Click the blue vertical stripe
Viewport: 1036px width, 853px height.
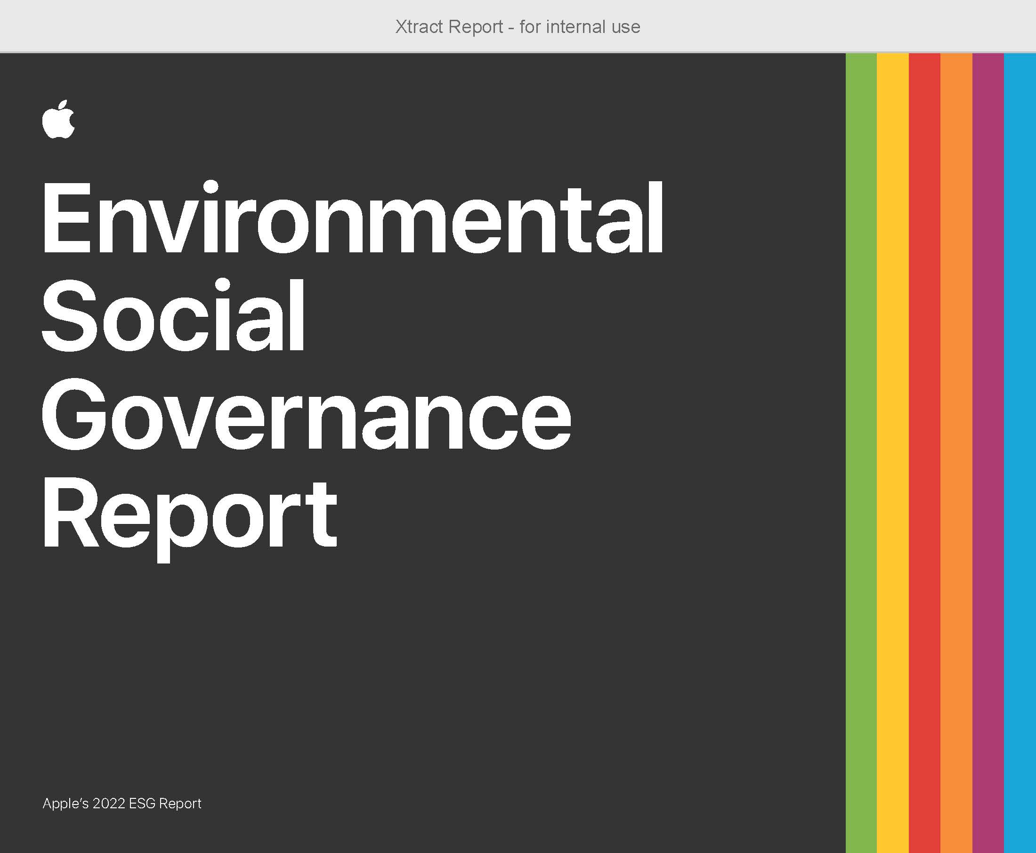pyautogui.click(x=1020, y=452)
